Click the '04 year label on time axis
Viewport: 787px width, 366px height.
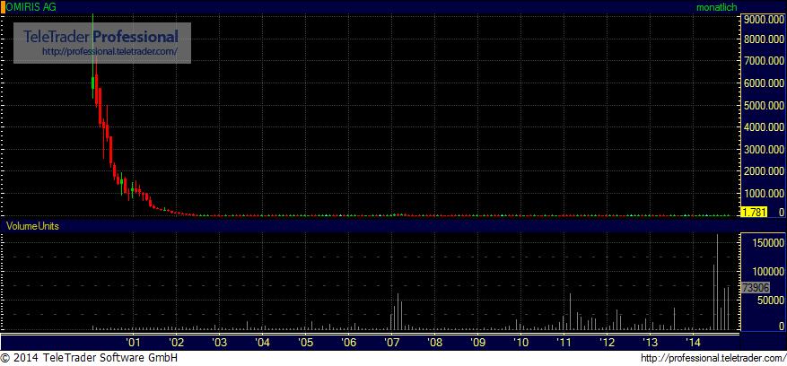point(263,343)
